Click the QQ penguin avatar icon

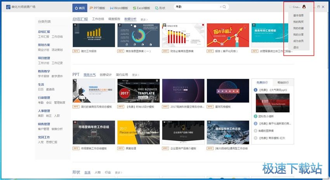coord(304,7)
